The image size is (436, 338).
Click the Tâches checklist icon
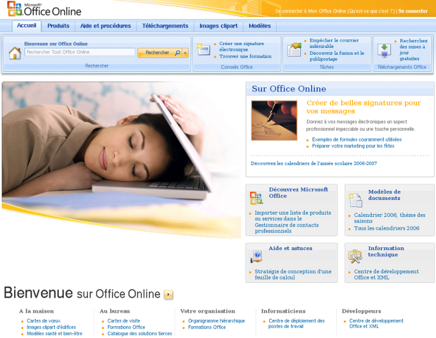(x=295, y=49)
